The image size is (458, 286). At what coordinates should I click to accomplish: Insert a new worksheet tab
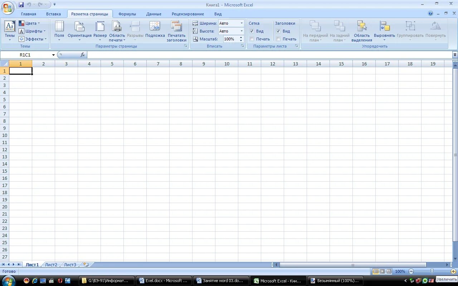86,265
